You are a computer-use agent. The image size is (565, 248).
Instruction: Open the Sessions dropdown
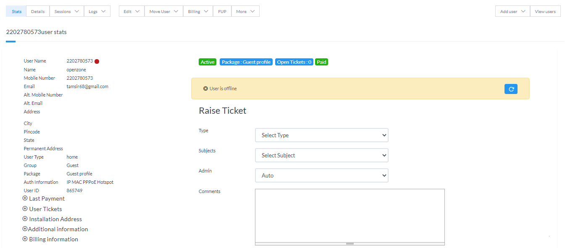[66, 11]
